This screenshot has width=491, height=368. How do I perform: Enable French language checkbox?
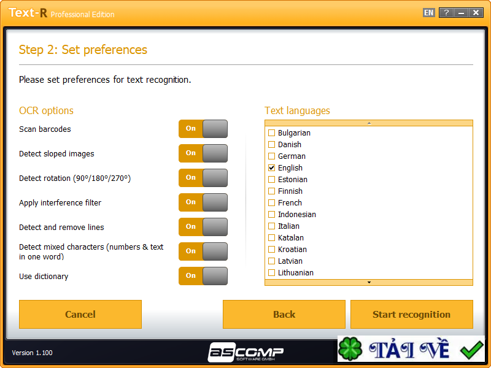click(x=271, y=202)
